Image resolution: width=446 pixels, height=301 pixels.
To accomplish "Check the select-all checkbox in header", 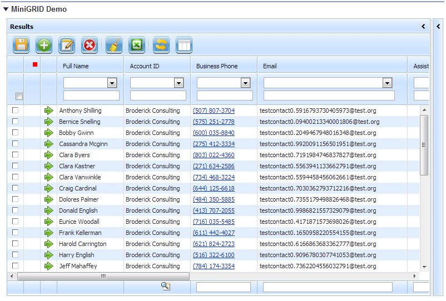I will point(19,97).
